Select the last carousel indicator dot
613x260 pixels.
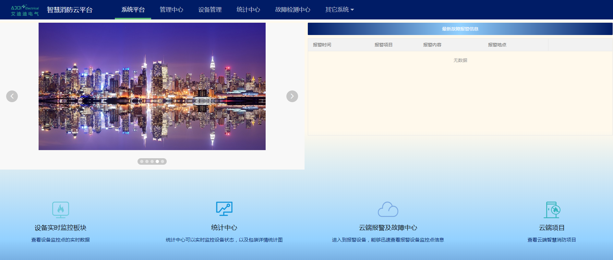pyautogui.click(x=162, y=161)
